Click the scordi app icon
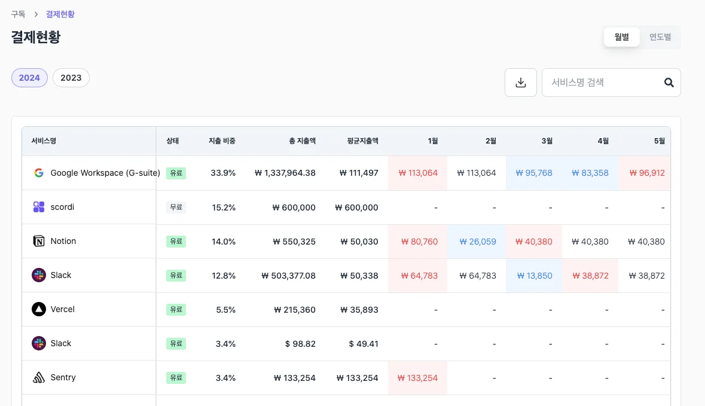 (x=39, y=207)
